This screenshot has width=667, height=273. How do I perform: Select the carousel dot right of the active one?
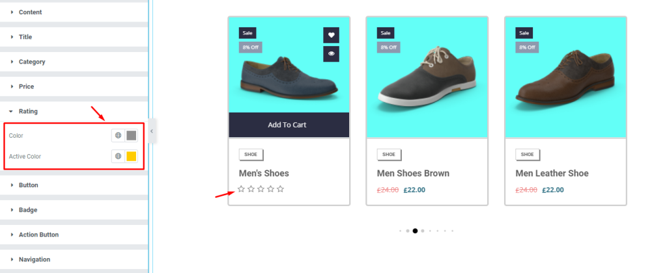(x=422, y=231)
